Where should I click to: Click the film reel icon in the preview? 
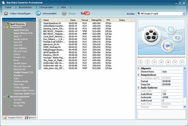point(151,36)
